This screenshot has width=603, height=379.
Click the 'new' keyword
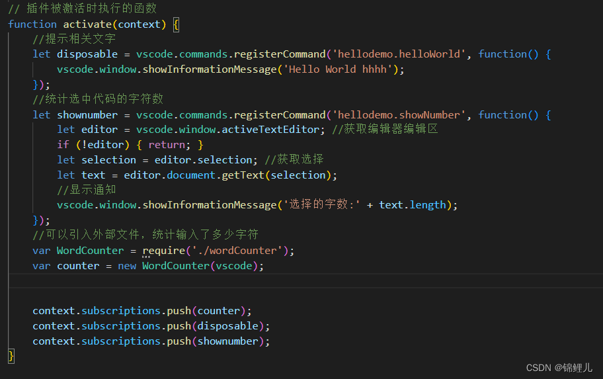[x=127, y=267]
